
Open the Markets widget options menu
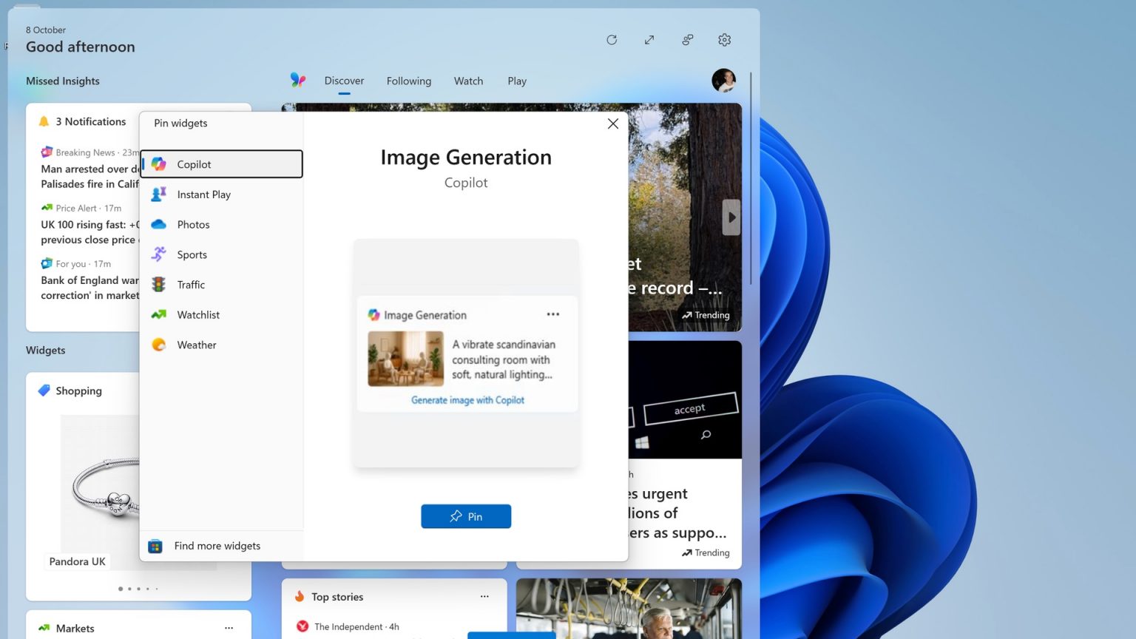click(x=229, y=626)
